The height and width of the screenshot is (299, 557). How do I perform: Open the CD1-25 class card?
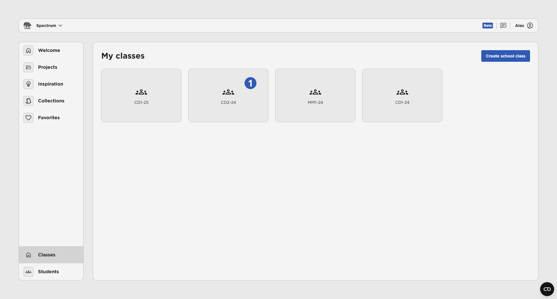point(141,95)
